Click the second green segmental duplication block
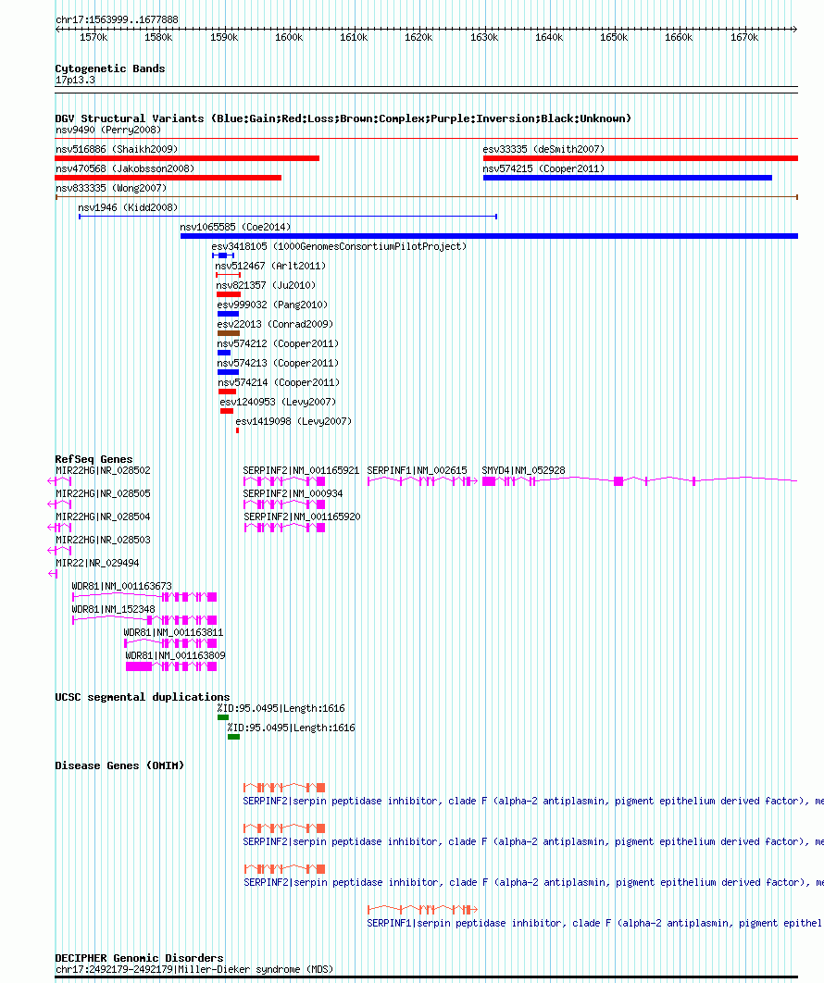Image resolution: width=824 pixels, height=983 pixels. pos(233,737)
